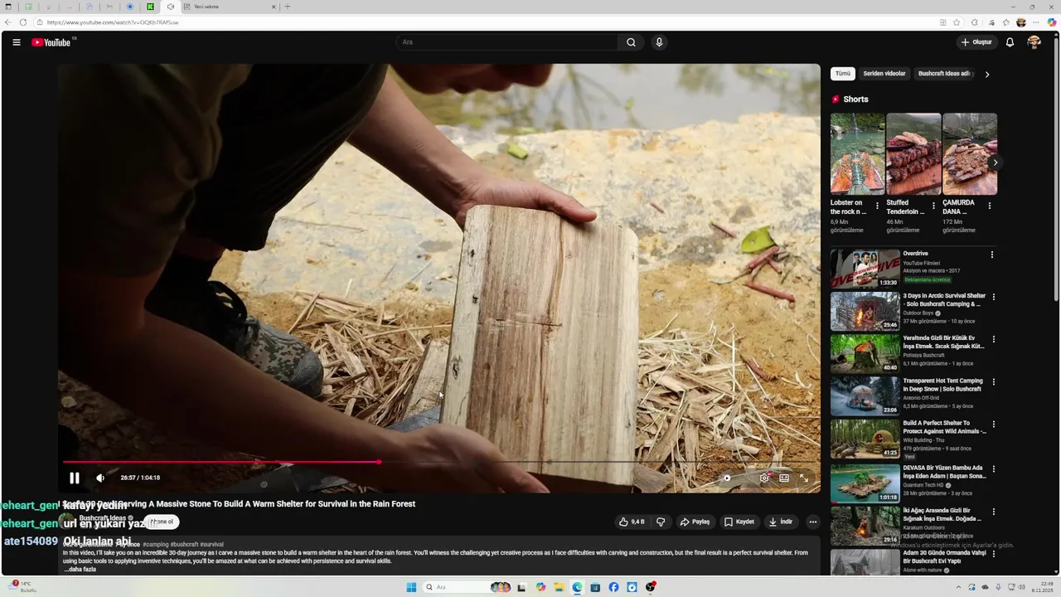The height and width of the screenshot is (597, 1061).
Task: Open options for Yeraltında Gizli Bir Kütük video
Action: (994, 339)
